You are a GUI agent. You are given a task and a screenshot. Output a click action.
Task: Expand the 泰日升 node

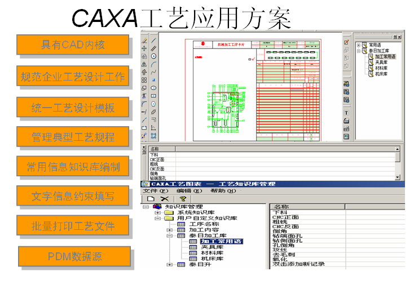169,265
